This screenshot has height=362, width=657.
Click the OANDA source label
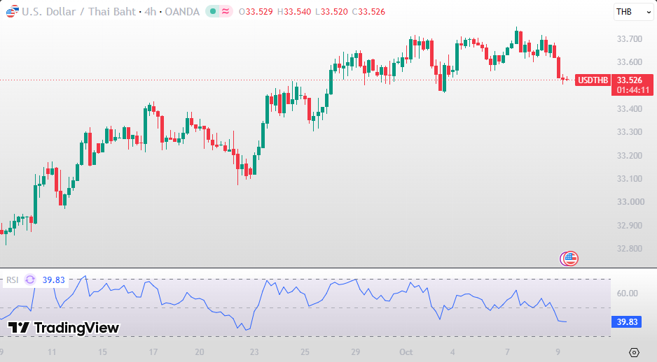pyautogui.click(x=182, y=12)
